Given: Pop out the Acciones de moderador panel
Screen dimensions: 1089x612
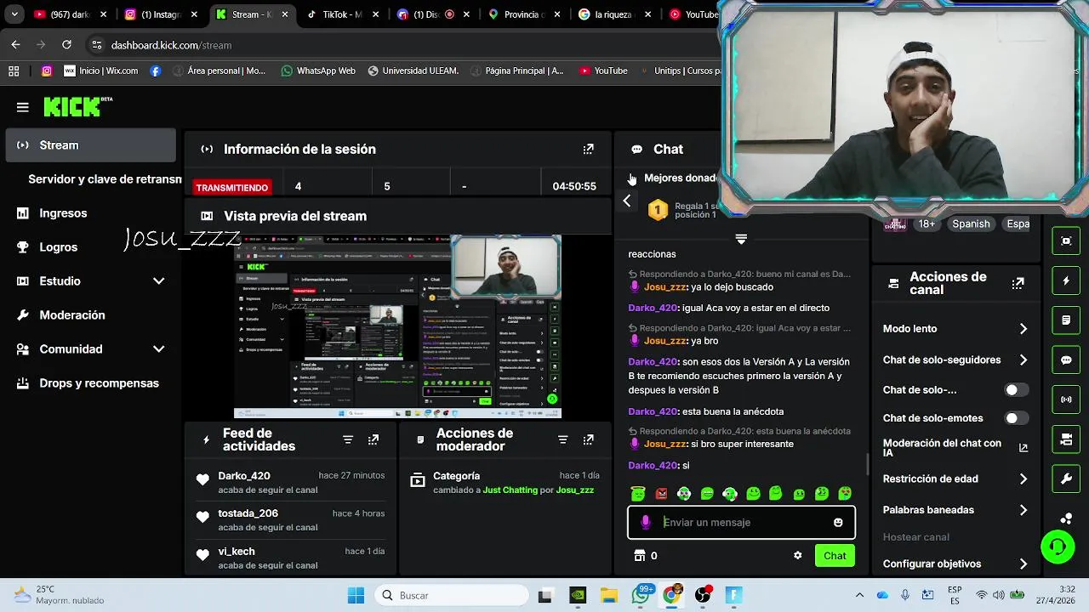Looking at the screenshot, I should point(588,439).
